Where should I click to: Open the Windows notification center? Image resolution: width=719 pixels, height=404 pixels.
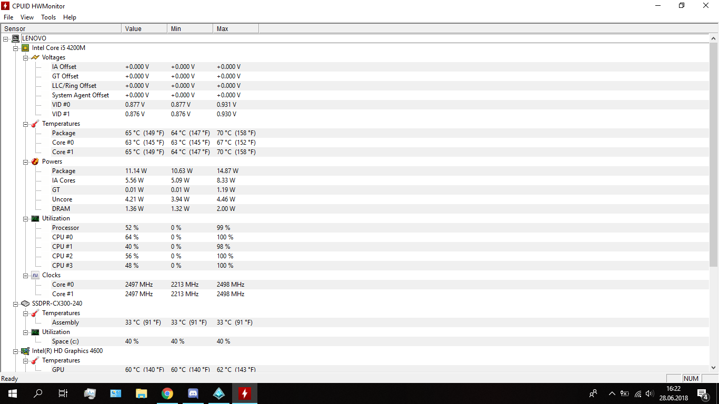(703, 393)
